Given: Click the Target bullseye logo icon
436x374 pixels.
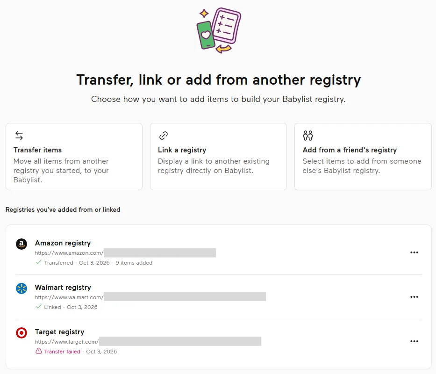Looking at the screenshot, I should (x=21, y=333).
